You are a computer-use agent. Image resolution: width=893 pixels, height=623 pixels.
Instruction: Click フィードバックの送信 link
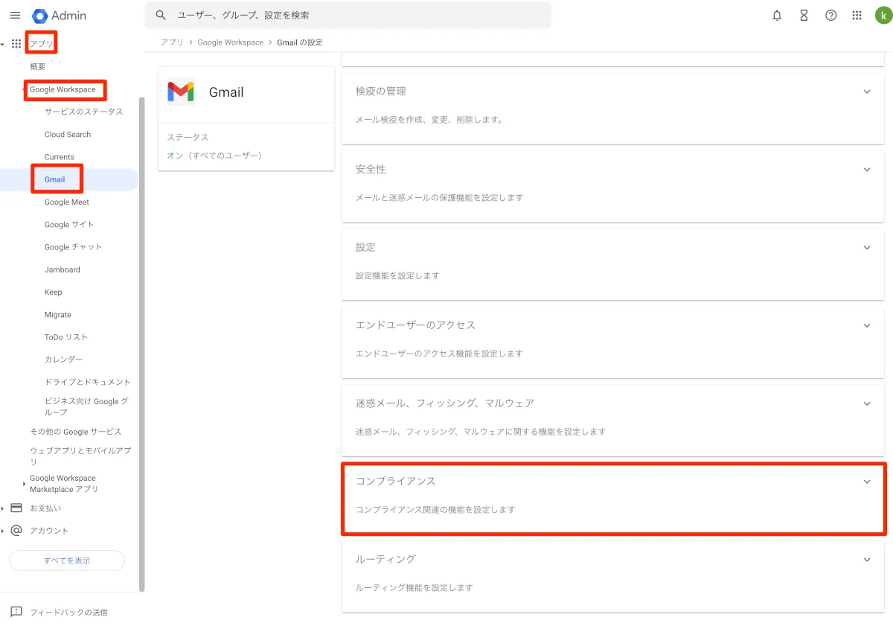click(68, 613)
